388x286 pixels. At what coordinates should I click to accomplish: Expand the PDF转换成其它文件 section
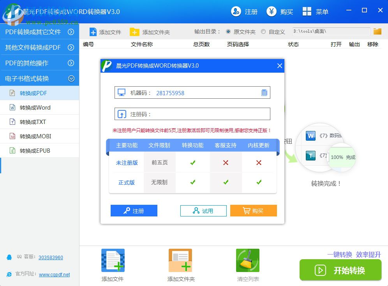[x=39, y=32]
